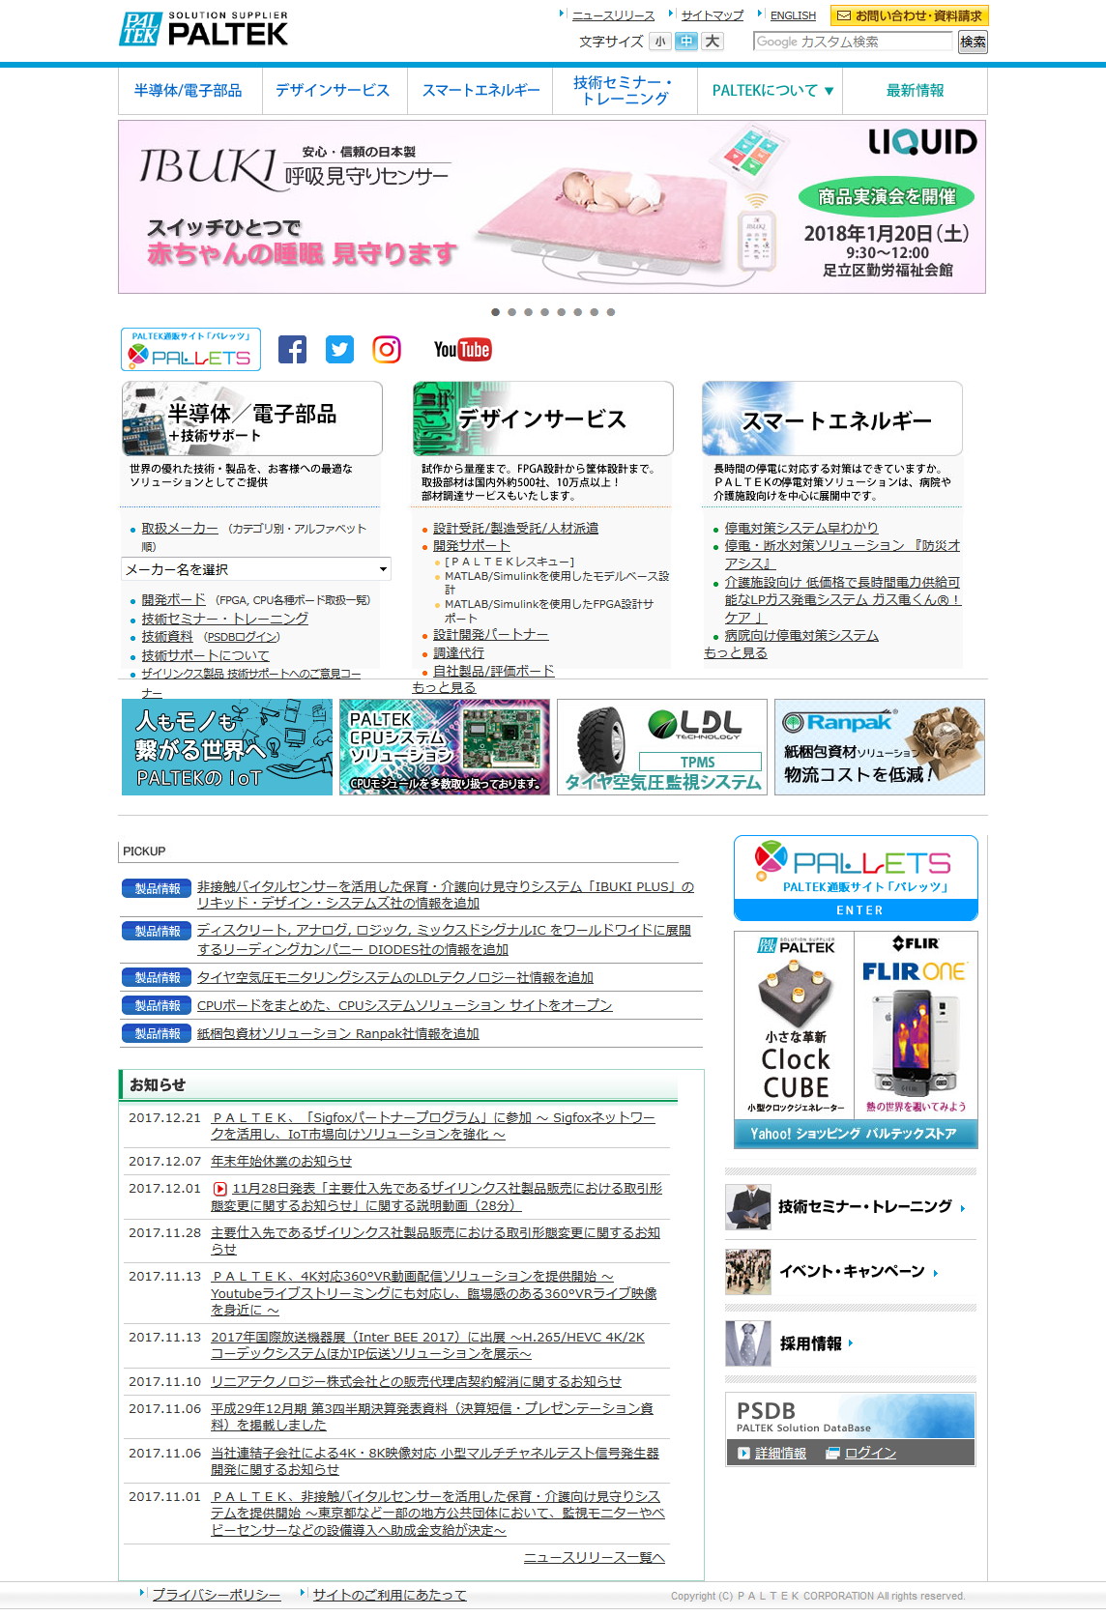Open the YouTube logo link

[x=462, y=349]
